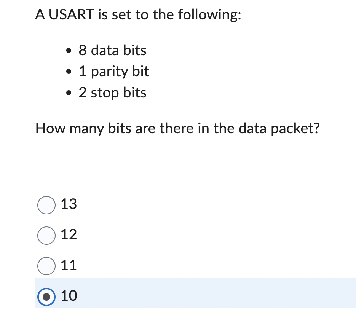
Task: Click the bullet item 2 stop bits
Action: 112,93
